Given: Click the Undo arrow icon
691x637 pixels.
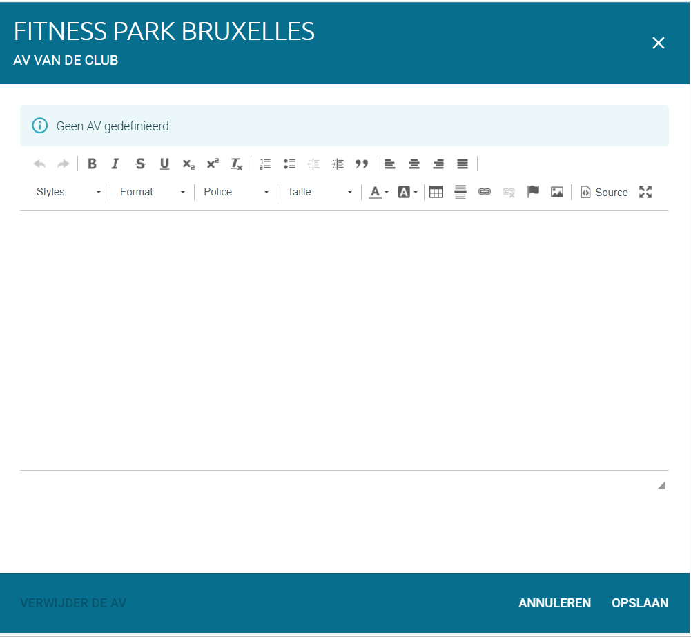Looking at the screenshot, I should click(39, 164).
